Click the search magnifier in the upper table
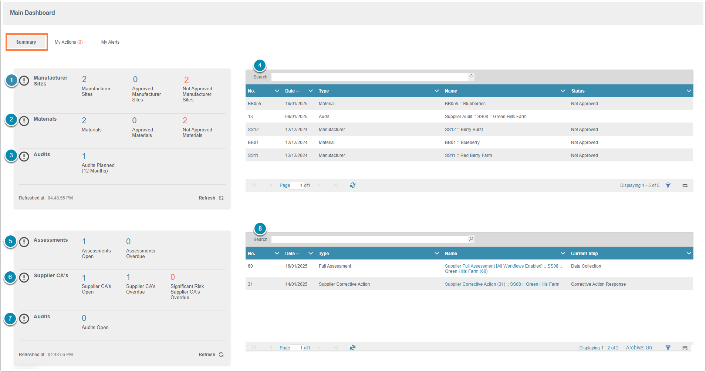This screenshot has width=706, height=372. click(471, 77)
